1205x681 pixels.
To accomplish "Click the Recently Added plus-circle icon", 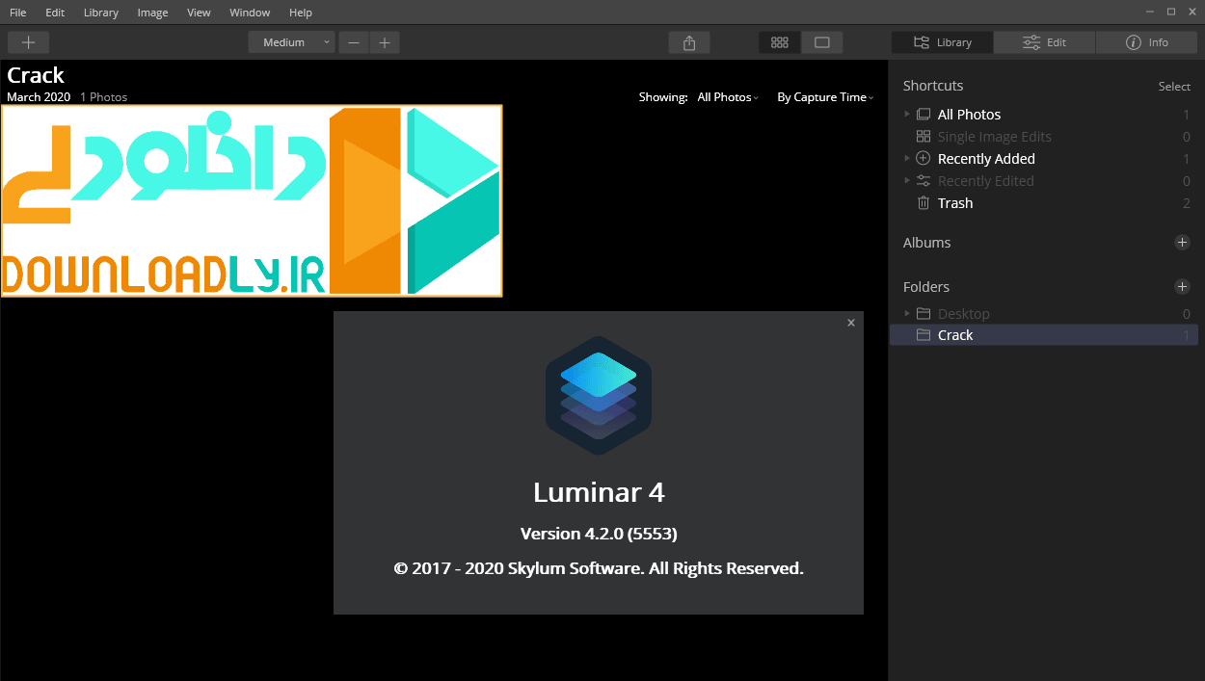I will 924,159.
